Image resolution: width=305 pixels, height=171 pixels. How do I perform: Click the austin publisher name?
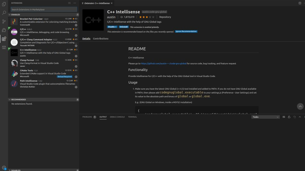pyautogui.click(x=111, y=17)
